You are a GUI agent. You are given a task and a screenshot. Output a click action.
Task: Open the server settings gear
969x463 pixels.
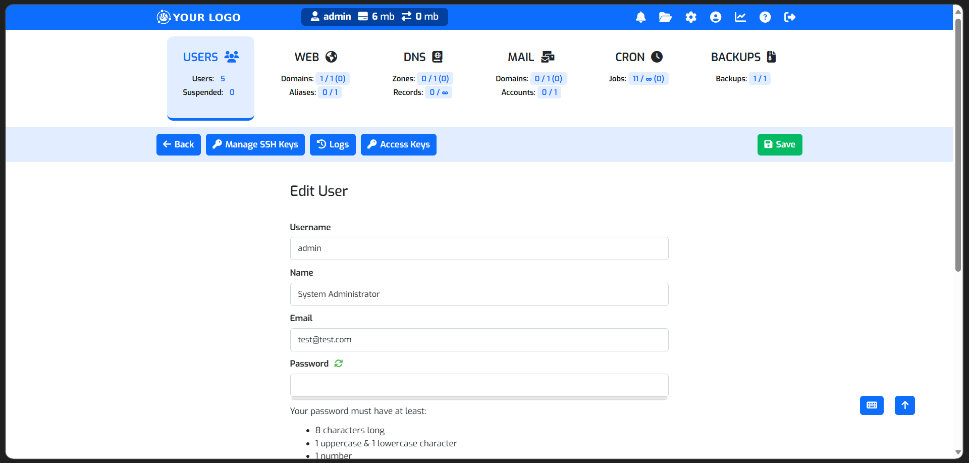point(690,17)
